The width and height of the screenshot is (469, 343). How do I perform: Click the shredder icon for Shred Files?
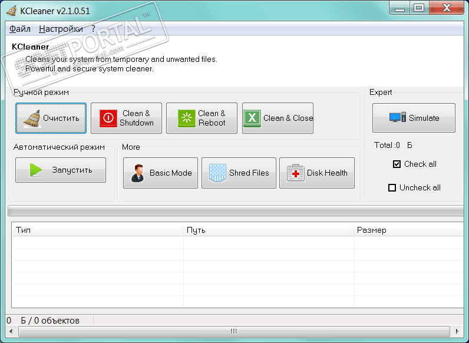point(217,173)
